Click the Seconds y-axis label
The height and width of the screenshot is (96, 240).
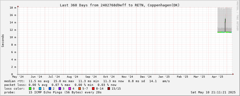(3, 41)
